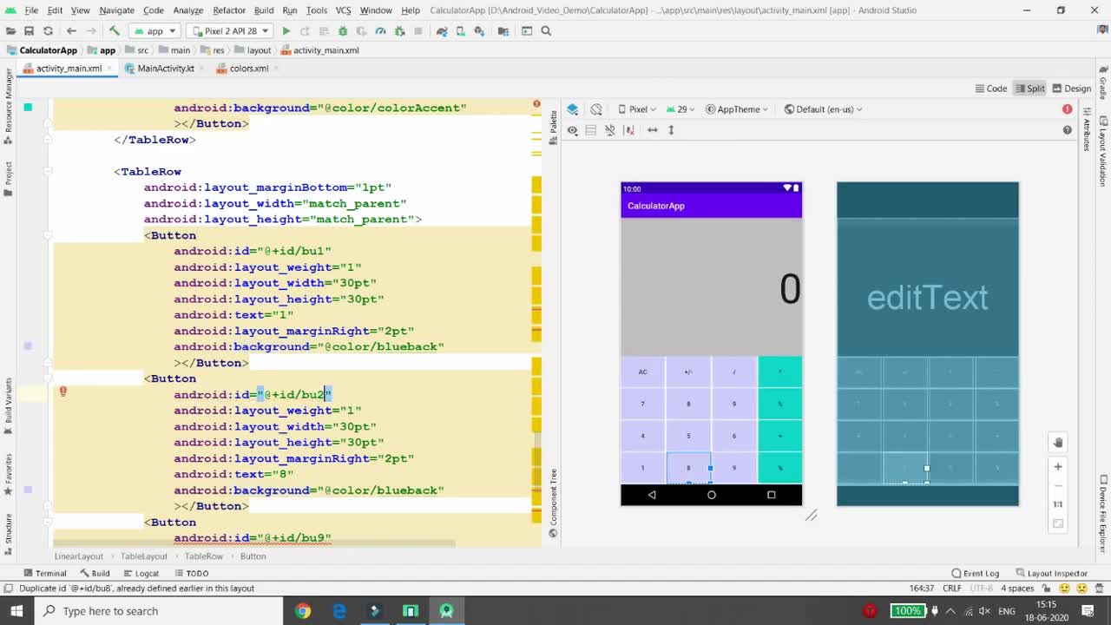This screenshot has width=1111, height=625.
Task: Open file with the folder toolbar icon
Action: [10, 31]
